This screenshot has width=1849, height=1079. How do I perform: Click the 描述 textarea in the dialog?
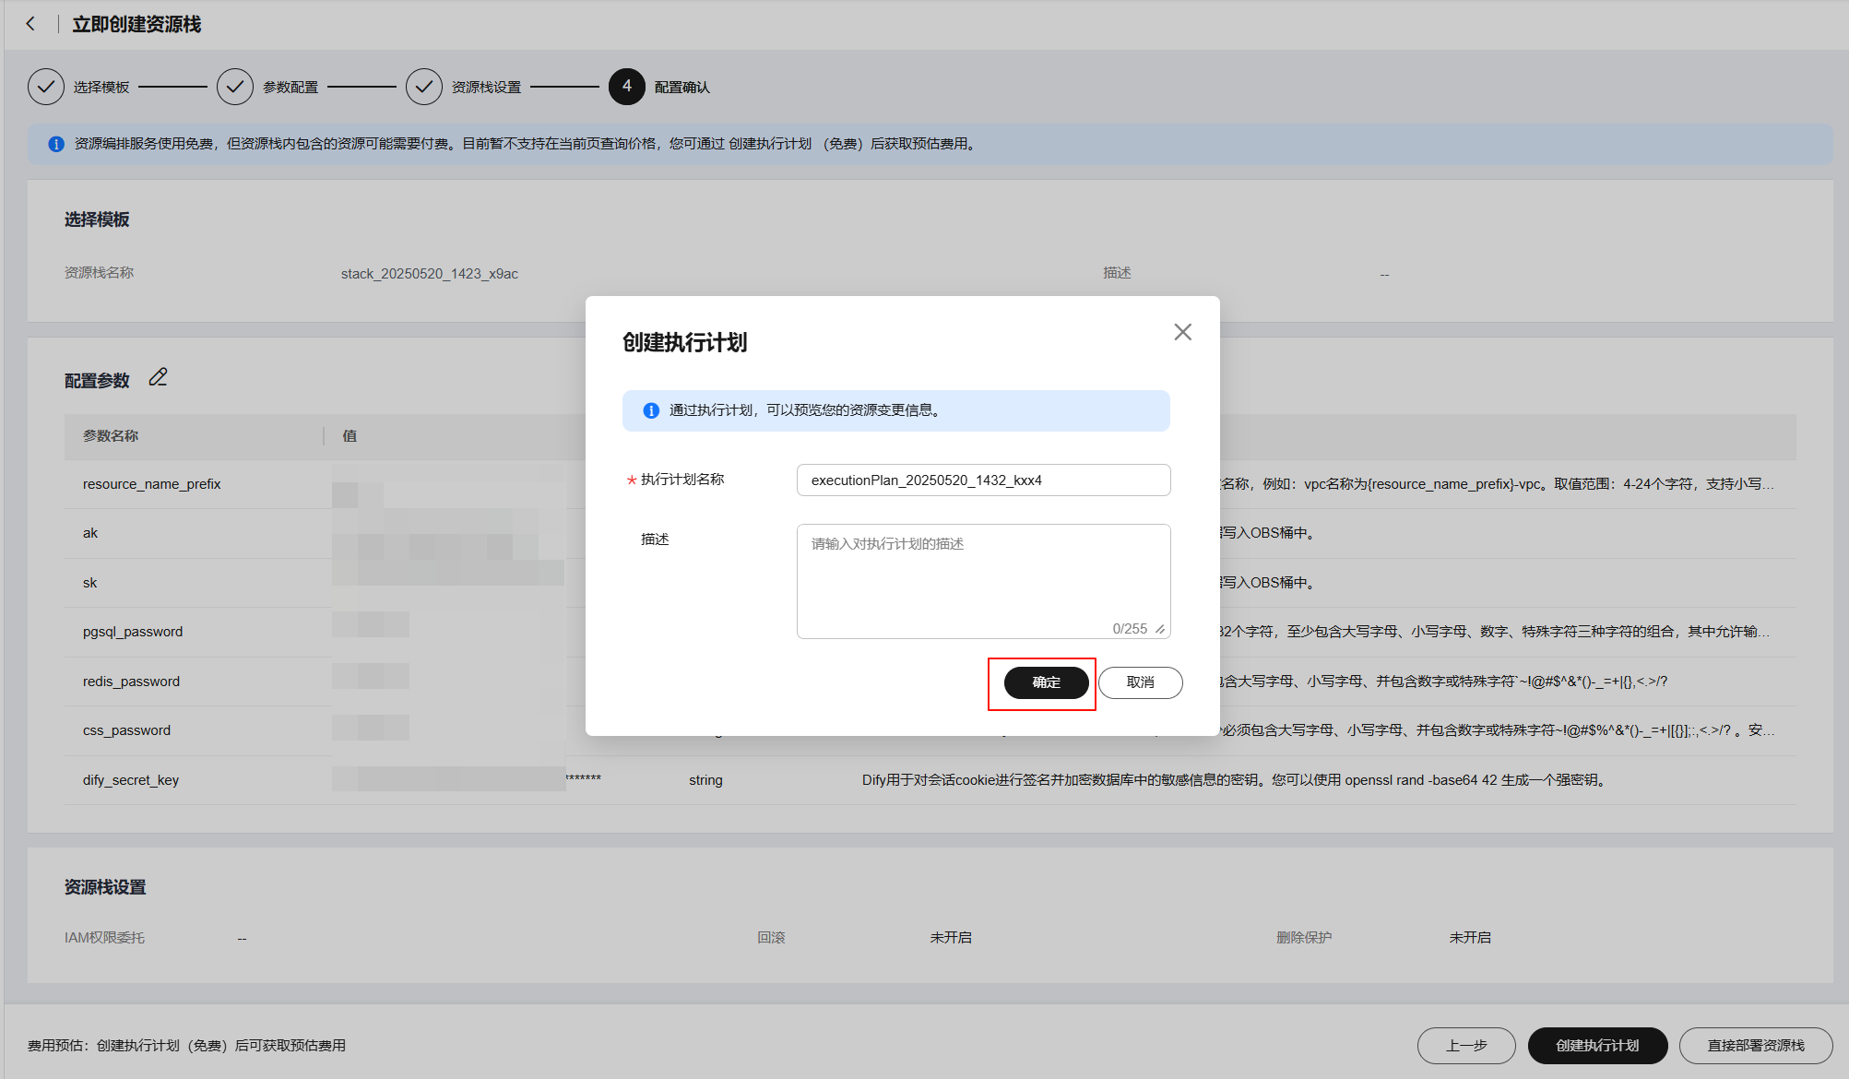coord(983,576)
